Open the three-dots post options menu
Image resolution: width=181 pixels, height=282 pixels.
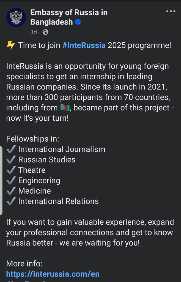(x=171, y=11)
